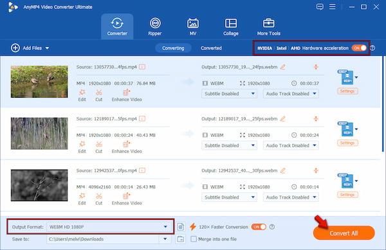Expand format arrow beside 12942537 WEBM icon
The height and width of the screenshot is (250, 386).
(x=356, y=181)
